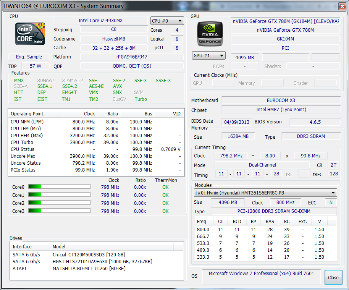Click the Close button
Image resolution: width=349 pixels, height=290 pixels.
333,277
